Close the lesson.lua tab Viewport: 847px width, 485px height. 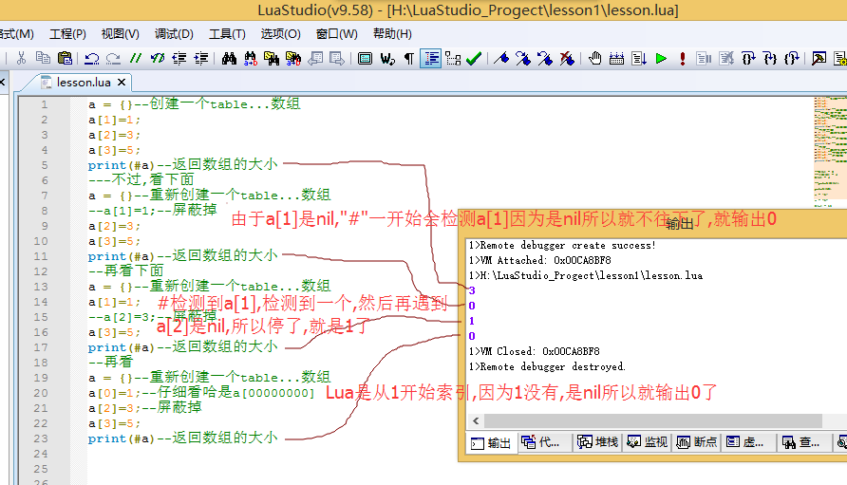click(x=122, y=82)
